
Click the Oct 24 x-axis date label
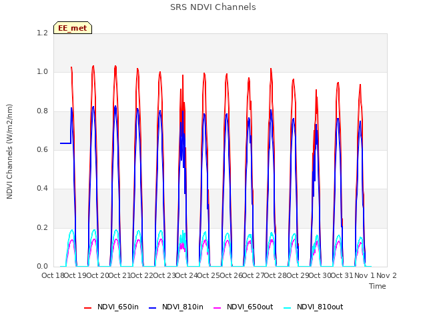(186, 275)
